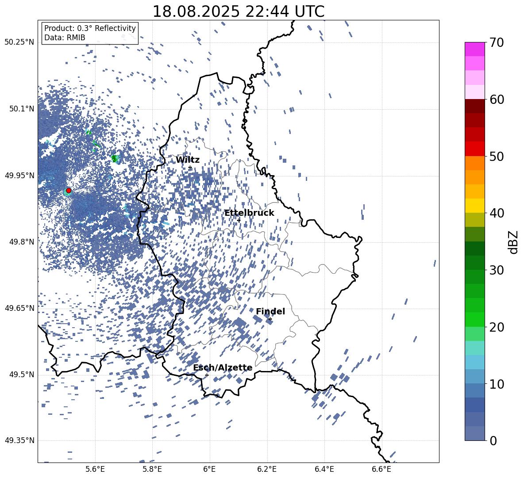Click the 6.6°E longitude tick label

point(381,469)
